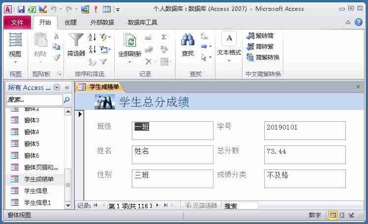Image resolution: width=368 pixels, height=224 pixels.
Task: Switch to the 开始 ribbon tab
Action: click(45, 23)
